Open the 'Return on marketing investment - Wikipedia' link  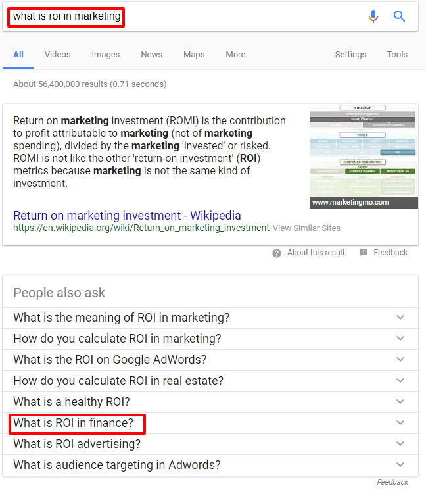point(127,216)
